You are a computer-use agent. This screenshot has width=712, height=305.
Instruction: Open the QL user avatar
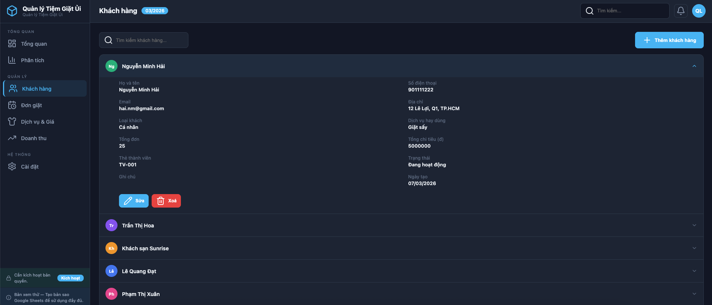coord(698,11)
